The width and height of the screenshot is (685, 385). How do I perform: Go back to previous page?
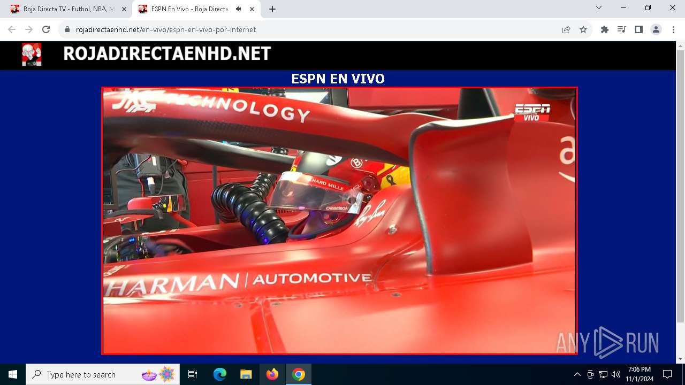pos(12,29)
